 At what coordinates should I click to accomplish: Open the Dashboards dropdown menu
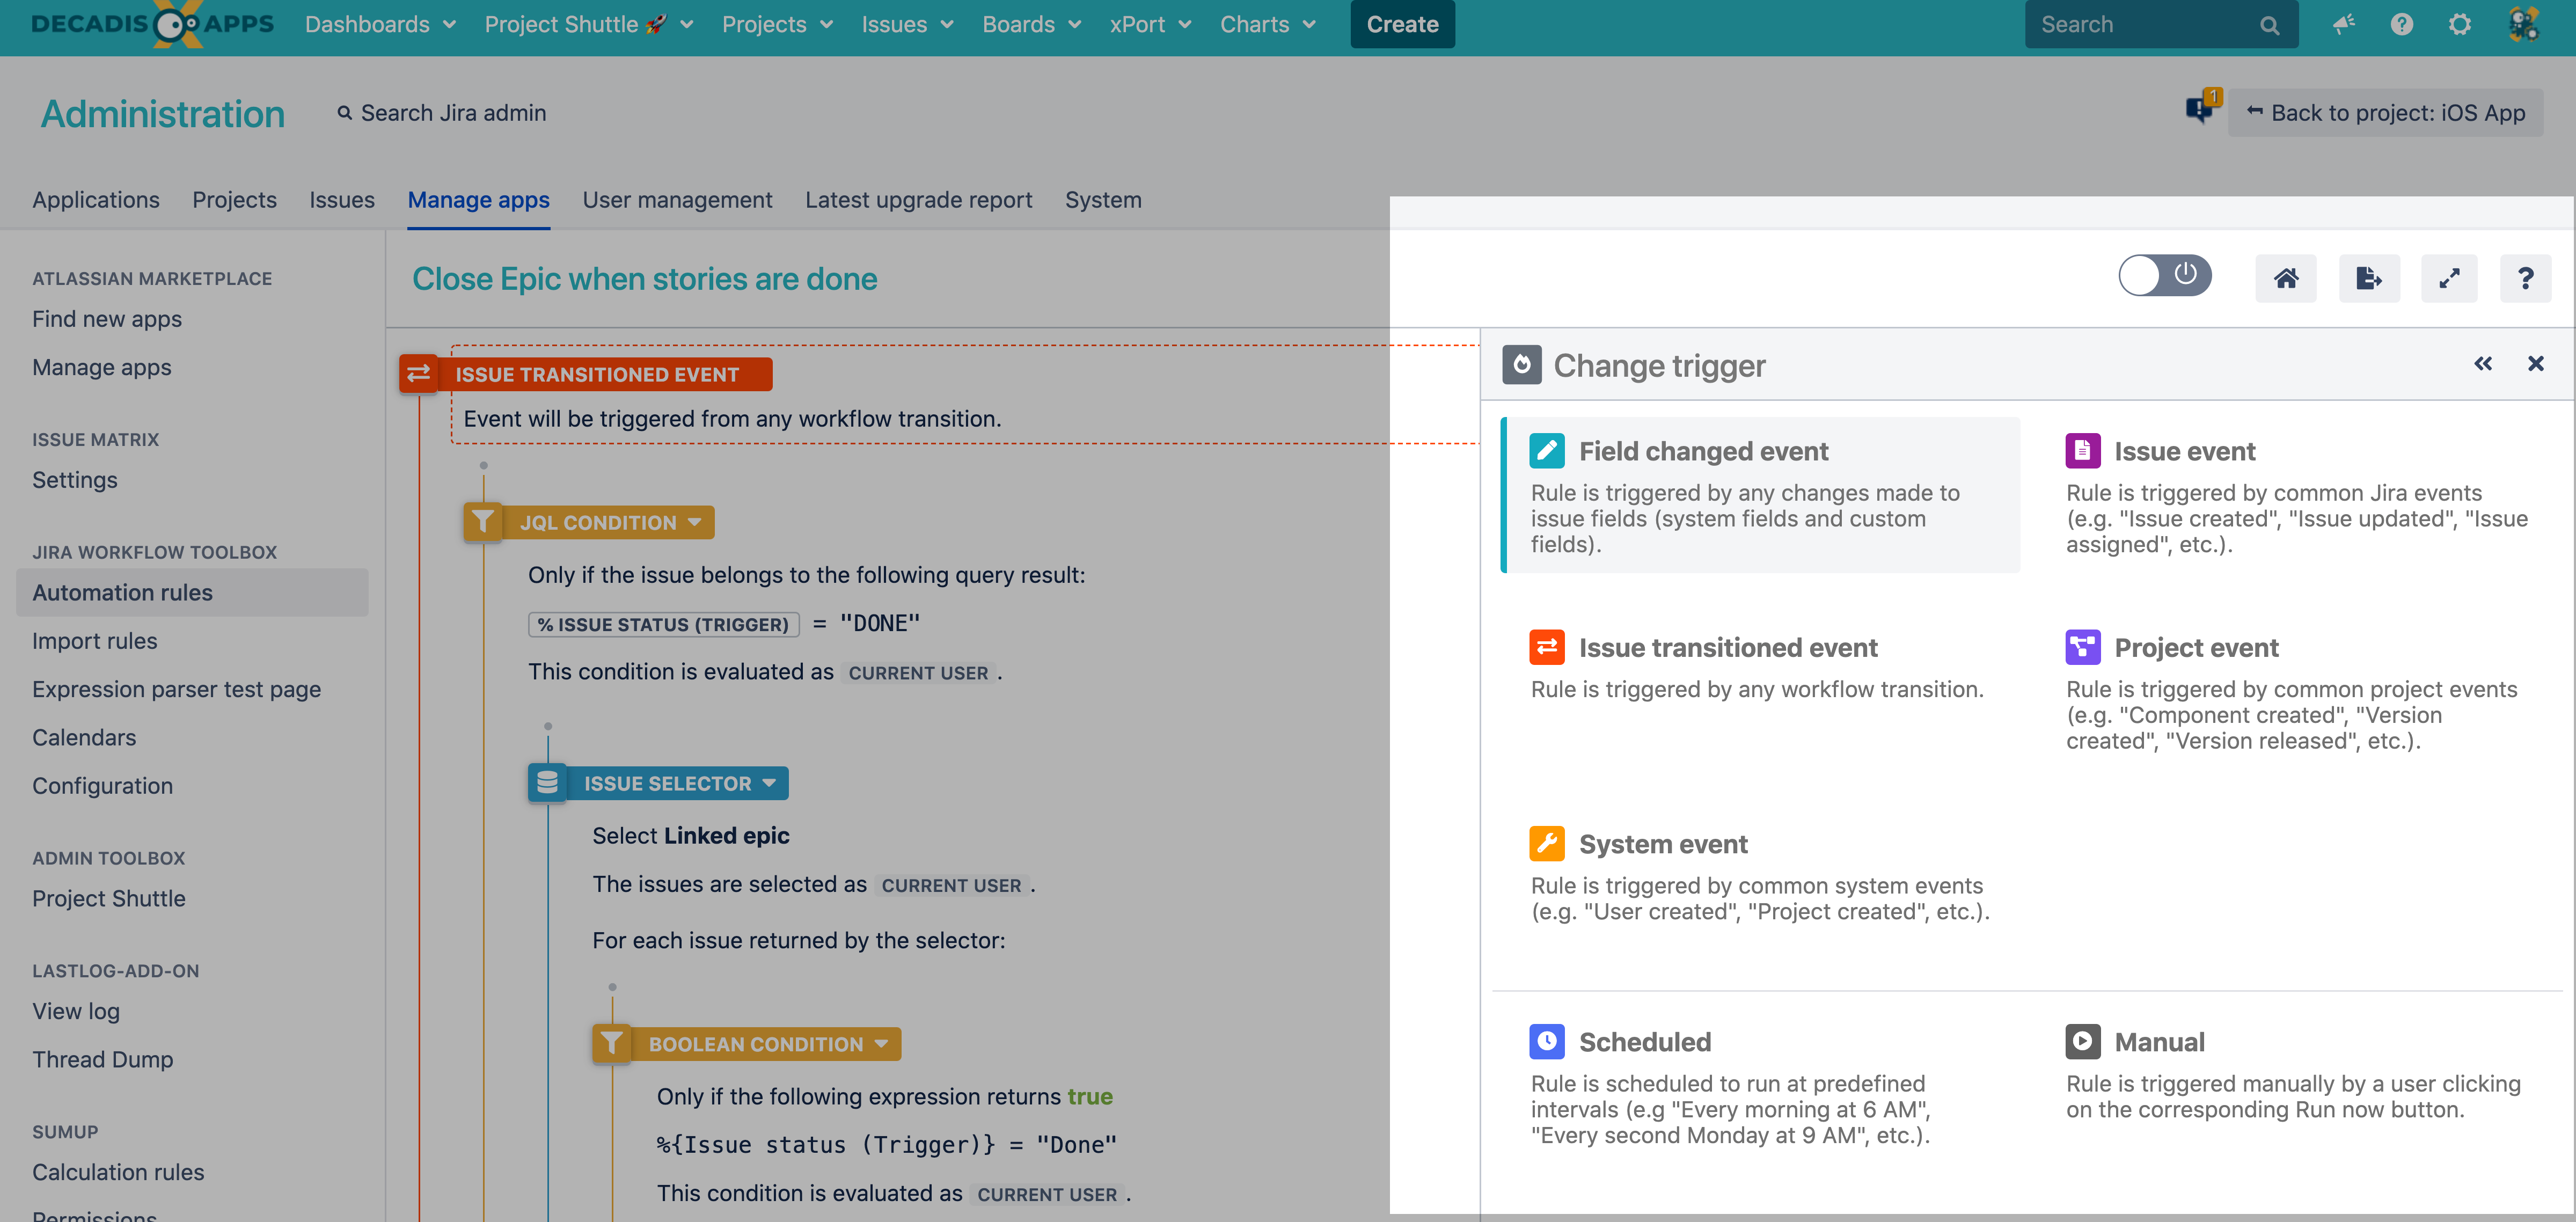pyautogui.click(x=380, y=24)
